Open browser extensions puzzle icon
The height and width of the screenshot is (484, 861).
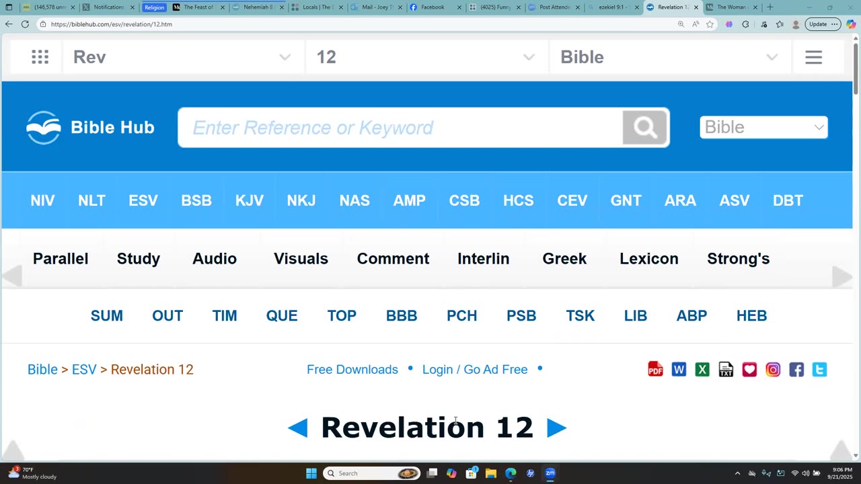pos(745,24)
